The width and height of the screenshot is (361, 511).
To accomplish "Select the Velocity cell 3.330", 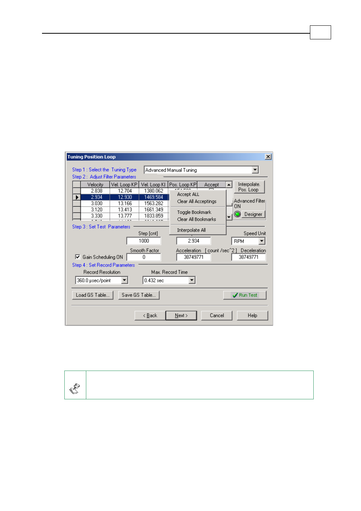I will 95,216.
